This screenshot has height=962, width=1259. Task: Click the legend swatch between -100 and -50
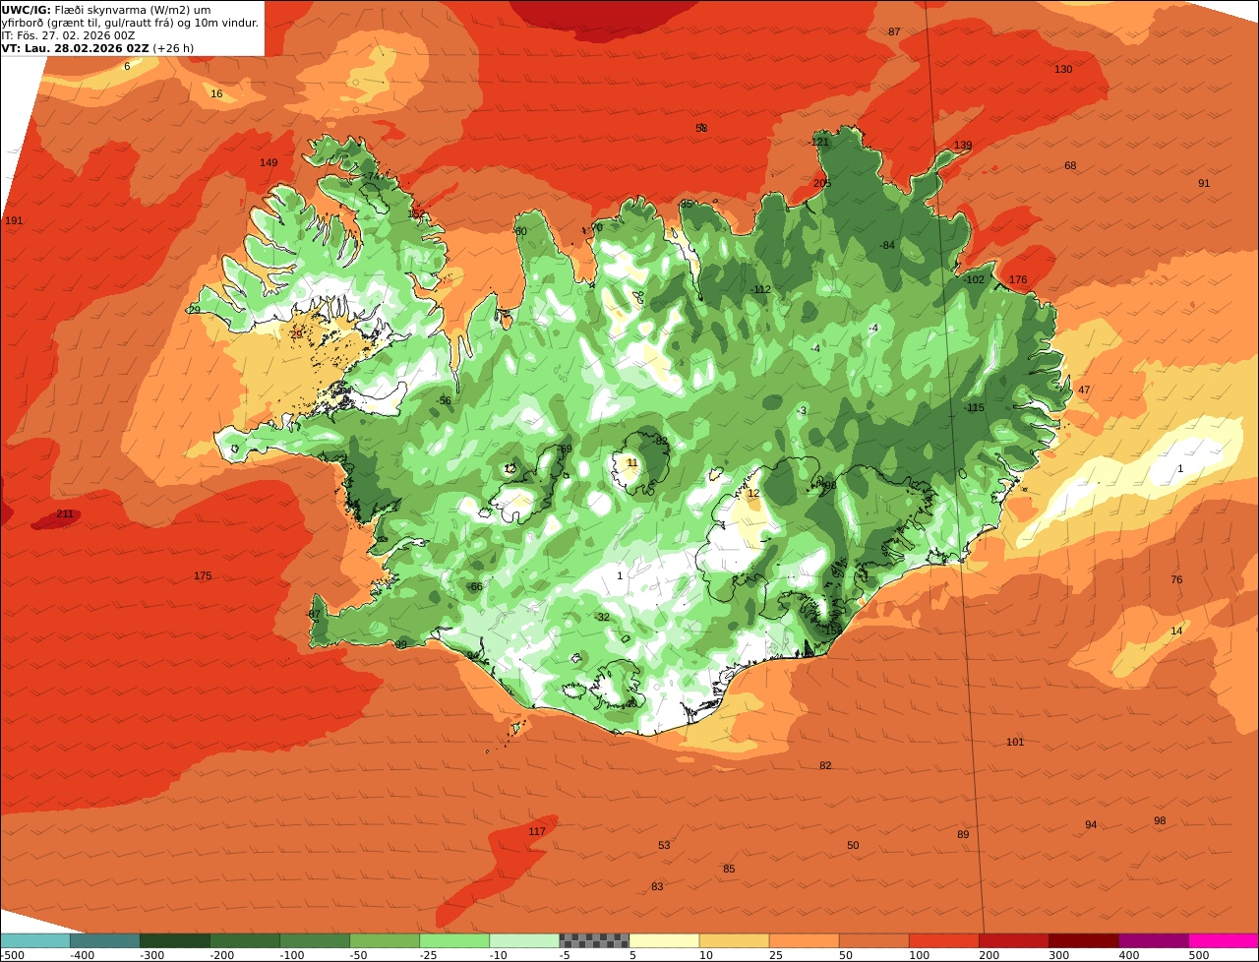(314, 940)
